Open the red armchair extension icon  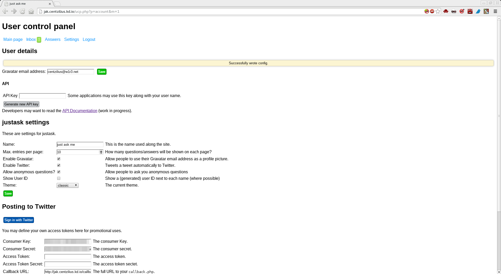click(x=446, y=11)
